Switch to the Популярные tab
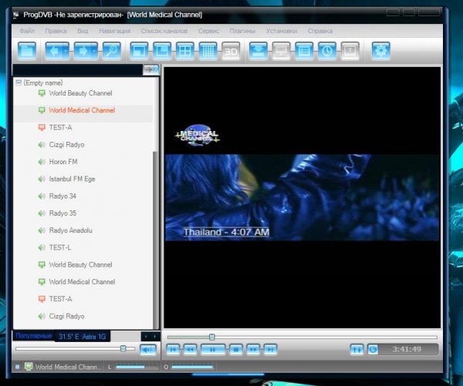 tap(34, 336)
